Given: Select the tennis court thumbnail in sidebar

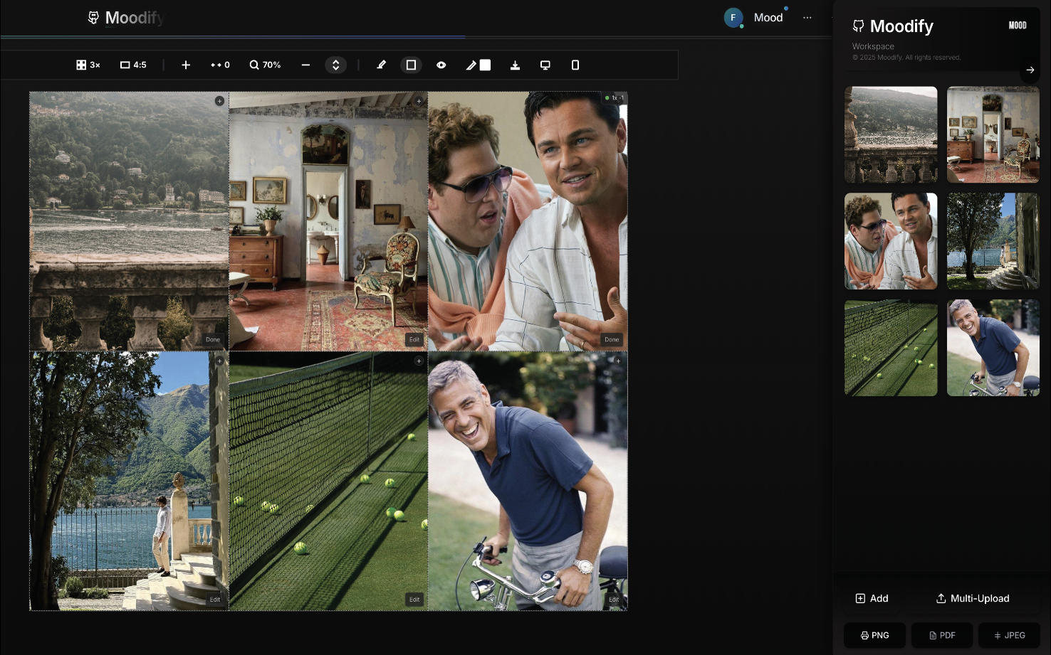Looking at the screenshot, I should (891, 348).
